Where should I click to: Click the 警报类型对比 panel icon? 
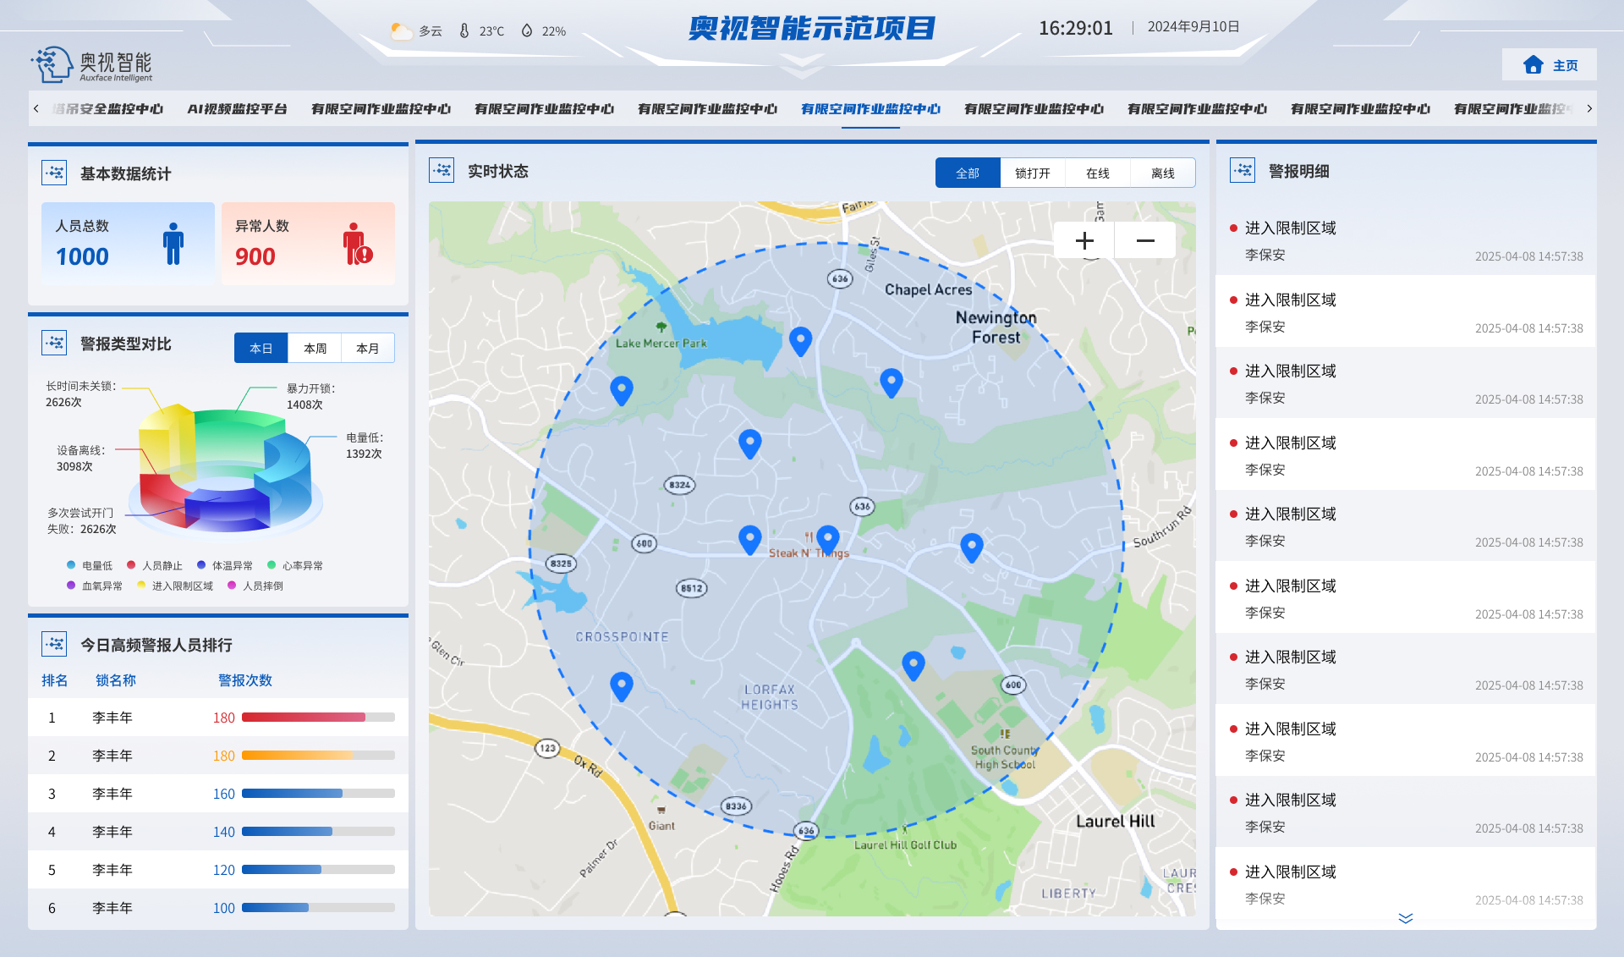click(x=54, y=343)
